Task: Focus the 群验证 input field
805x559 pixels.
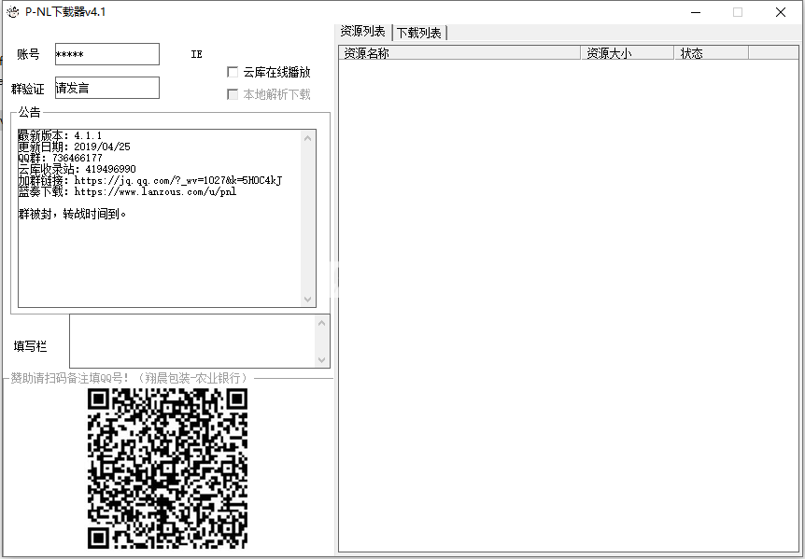Action: click(x=107, y=88)
